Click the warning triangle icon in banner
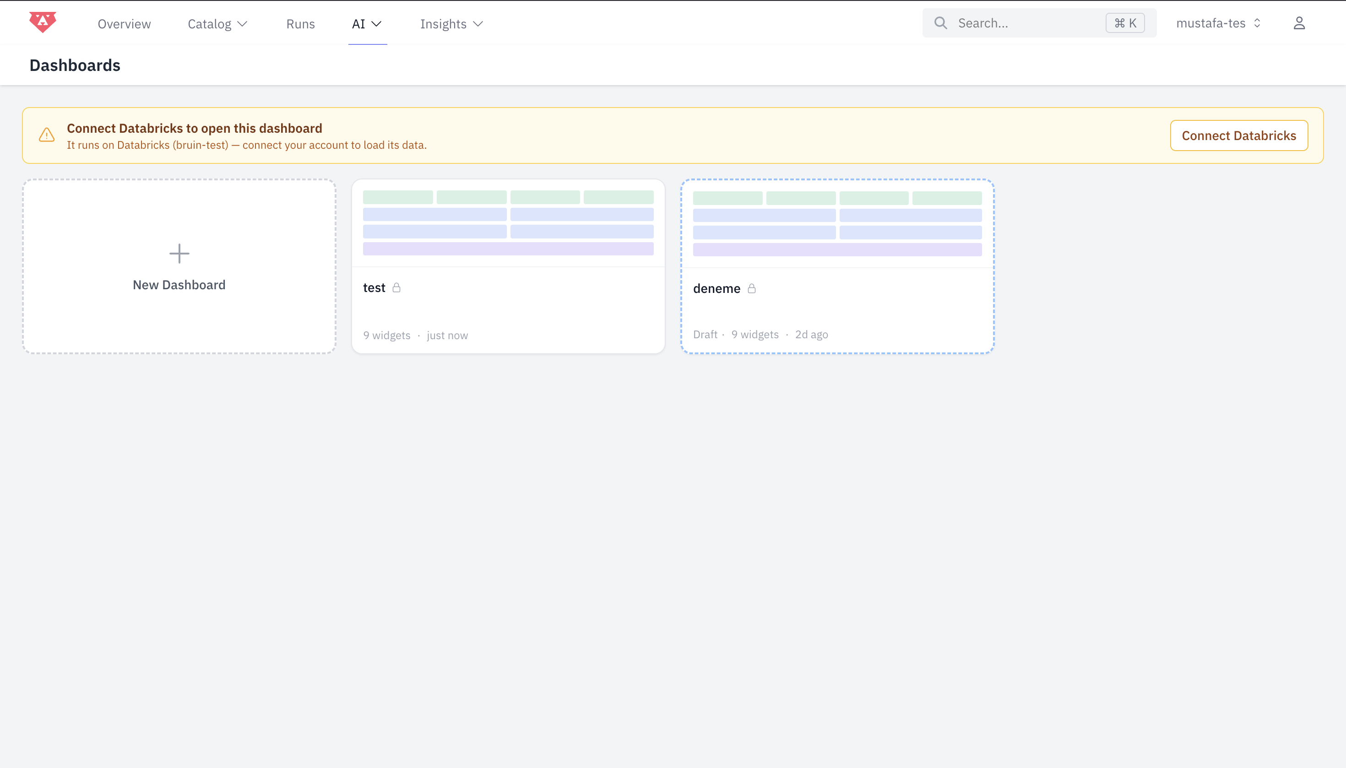1346x768 pixels. coord(47,135)
